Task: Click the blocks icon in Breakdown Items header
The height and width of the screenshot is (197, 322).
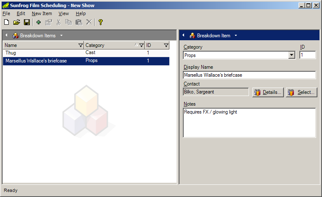Action: pyautogui.click(x=16, y=36)
